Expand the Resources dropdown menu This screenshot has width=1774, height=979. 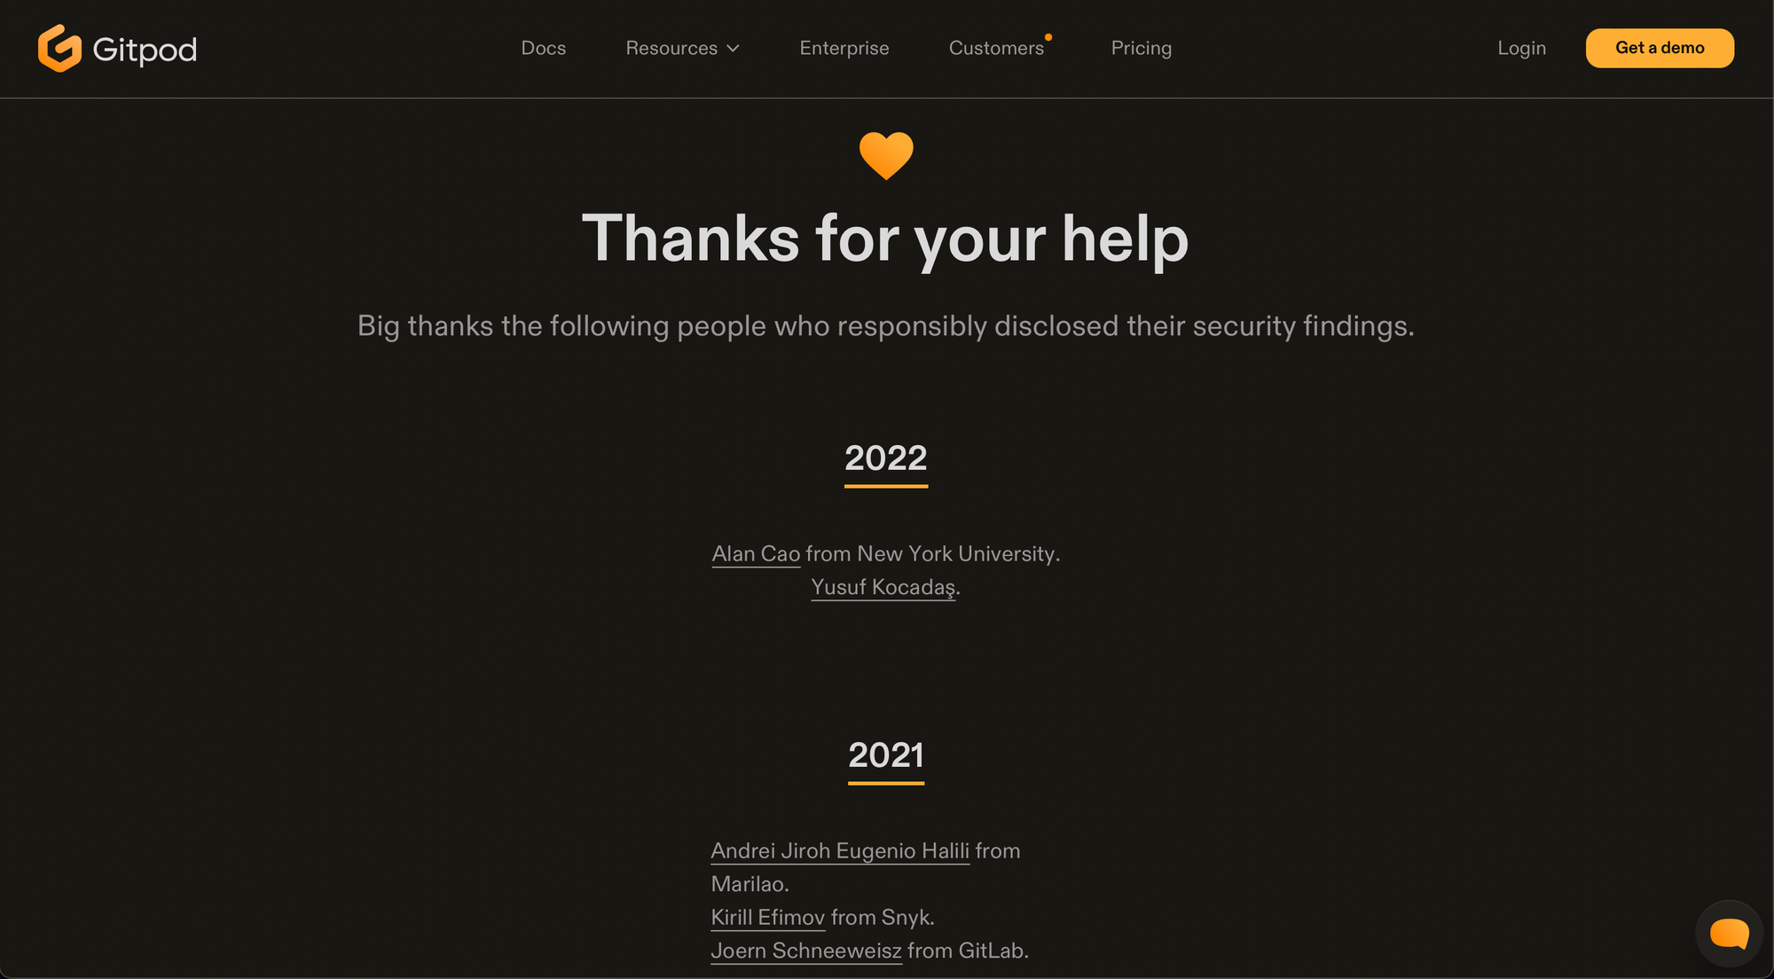[x=683, y=48]
